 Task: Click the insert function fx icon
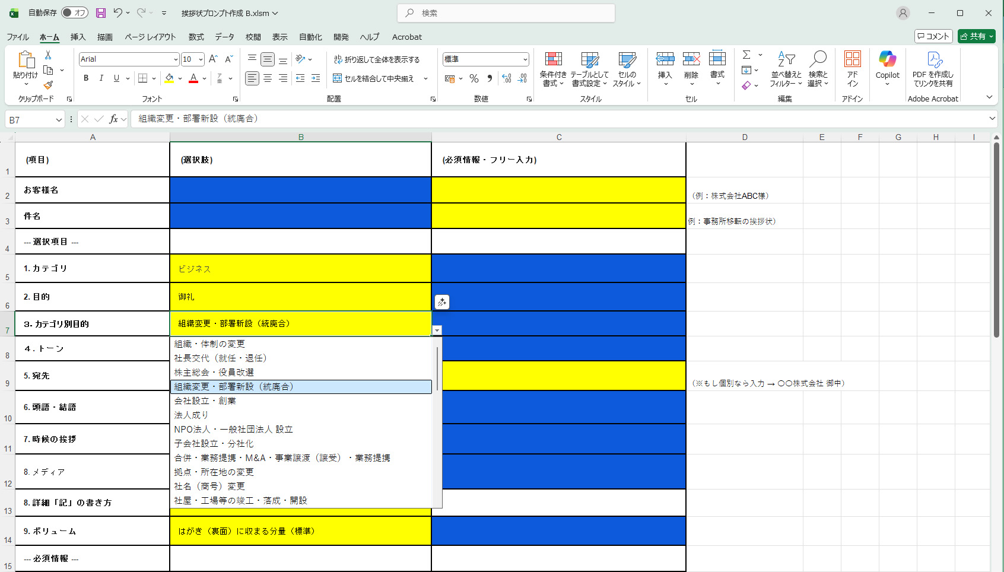[113, 119]
